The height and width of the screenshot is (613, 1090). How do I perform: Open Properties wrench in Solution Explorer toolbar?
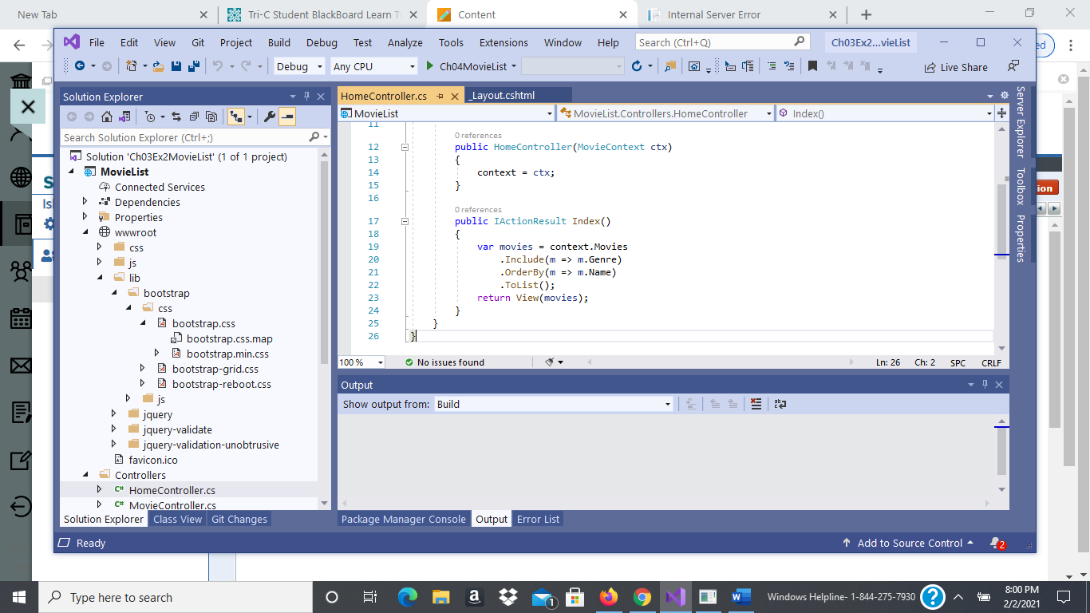269,117
